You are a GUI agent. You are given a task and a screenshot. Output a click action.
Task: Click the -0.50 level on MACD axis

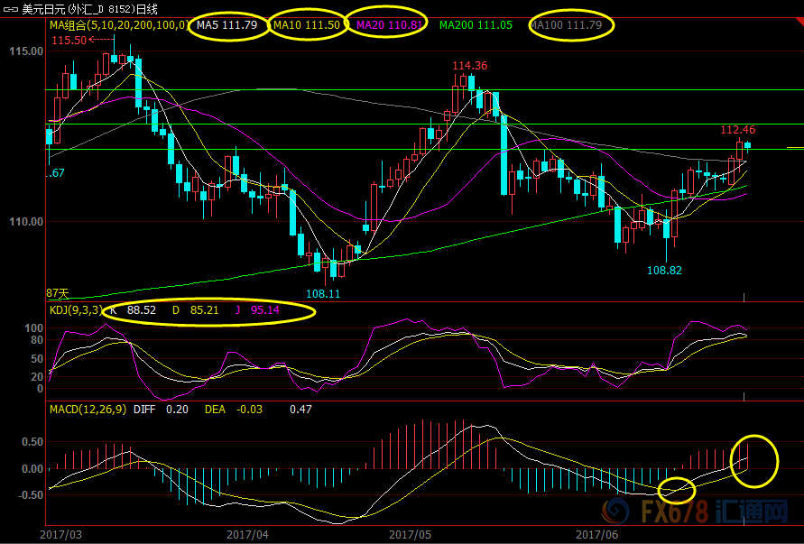click(30, 494)
